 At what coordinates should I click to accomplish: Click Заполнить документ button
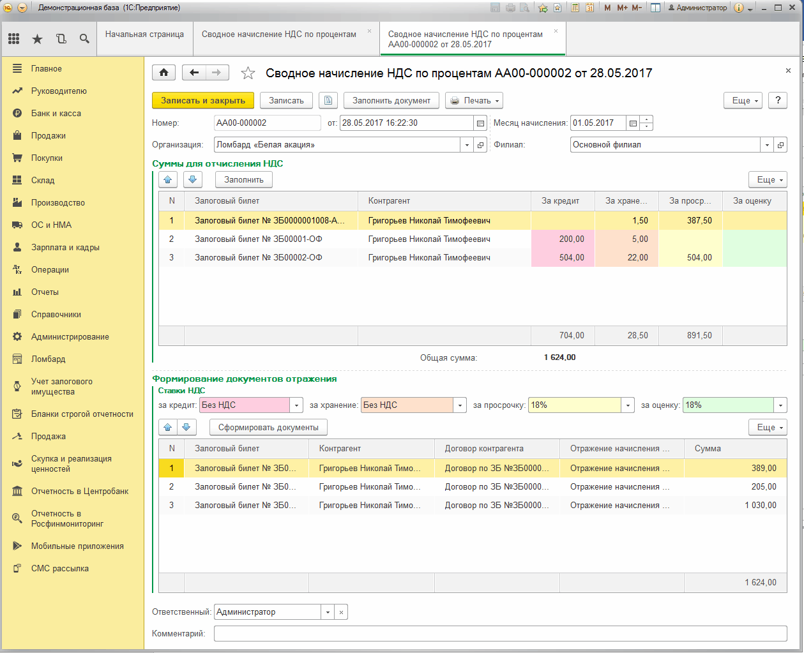coord(391,100)
